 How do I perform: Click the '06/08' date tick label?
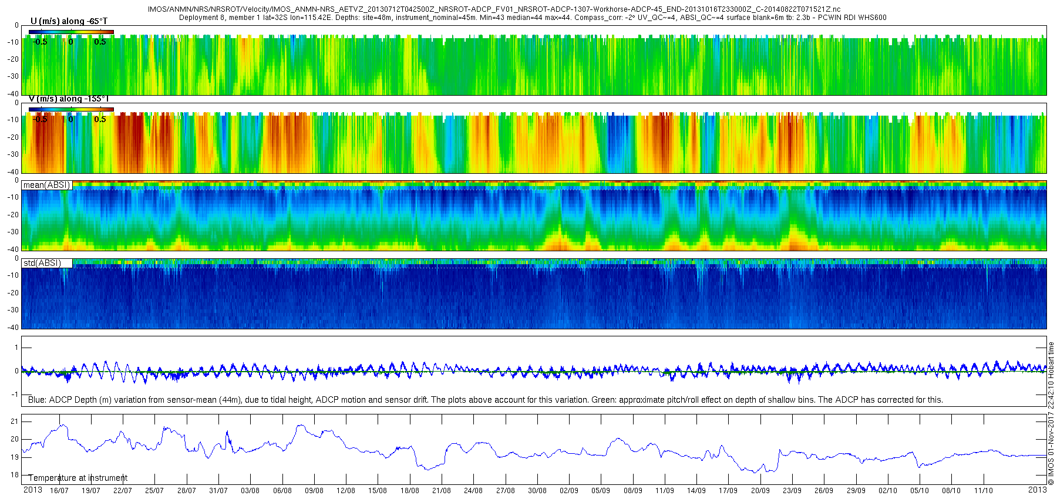pyautogui.click(x=282, y=491)
